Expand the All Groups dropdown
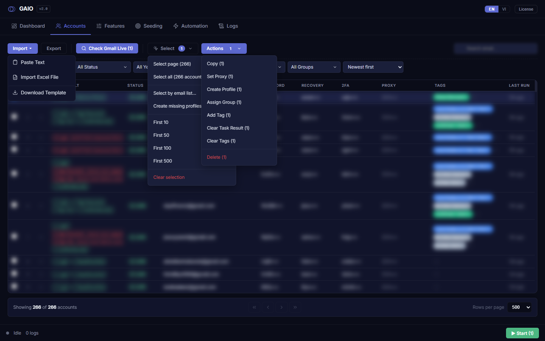Image resolution: width=545 pixels, height=341 pixels. click(x=314, y=67)
